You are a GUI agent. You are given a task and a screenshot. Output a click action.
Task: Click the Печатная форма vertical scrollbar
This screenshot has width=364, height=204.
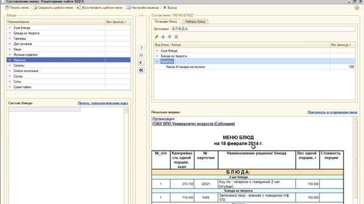pos(355,160)
